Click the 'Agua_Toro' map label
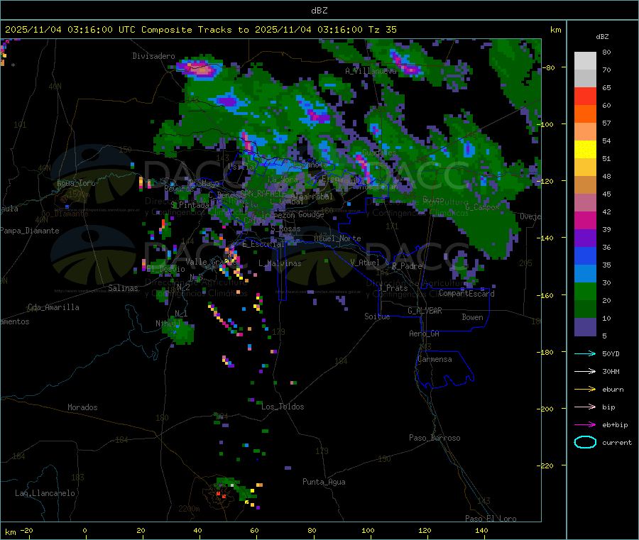The image size is (639, 540). [76, 183]
